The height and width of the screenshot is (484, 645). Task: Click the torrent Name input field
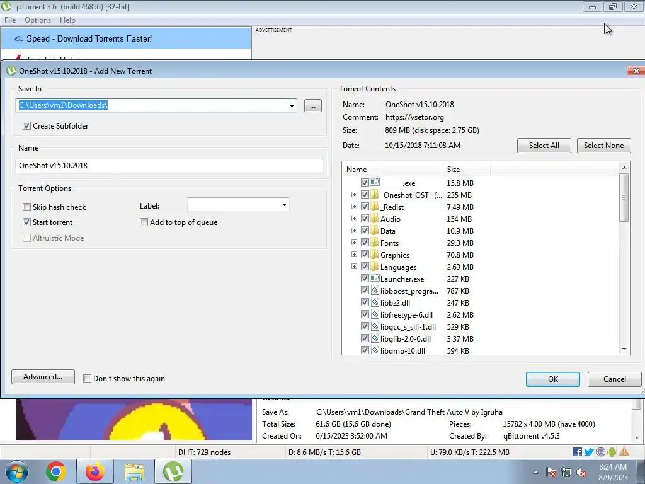[169, 166]
